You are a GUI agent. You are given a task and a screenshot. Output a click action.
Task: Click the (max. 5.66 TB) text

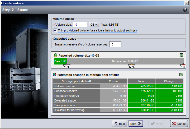point(110,25)
